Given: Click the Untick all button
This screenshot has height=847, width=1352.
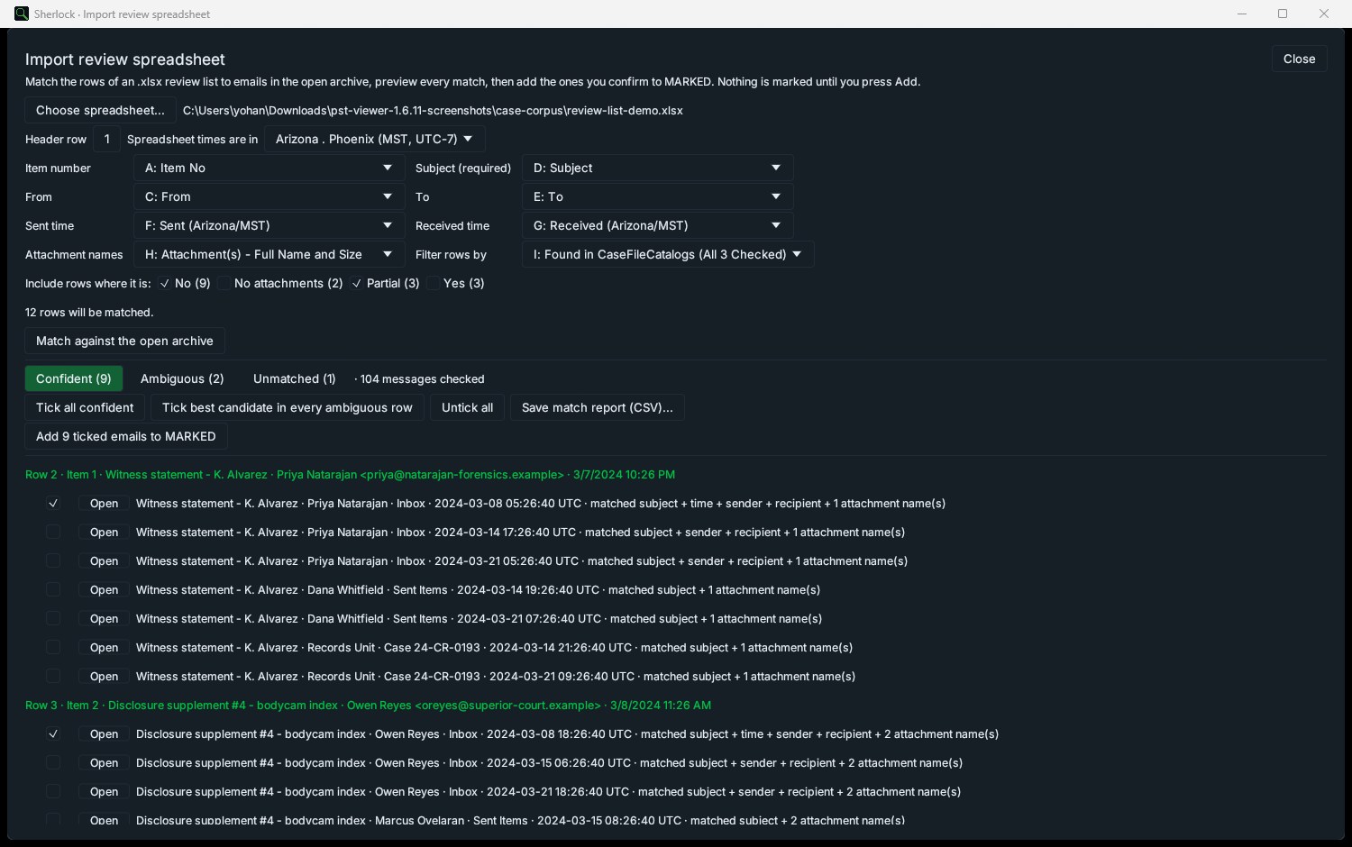Looking at the screenshot, I should click(467, 408).
